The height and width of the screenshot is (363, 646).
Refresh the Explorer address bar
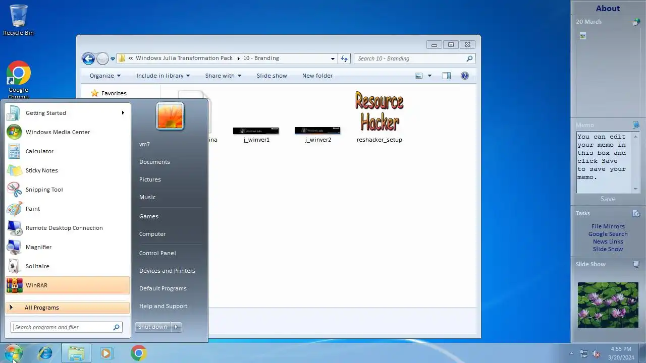[x=344, y=58]
